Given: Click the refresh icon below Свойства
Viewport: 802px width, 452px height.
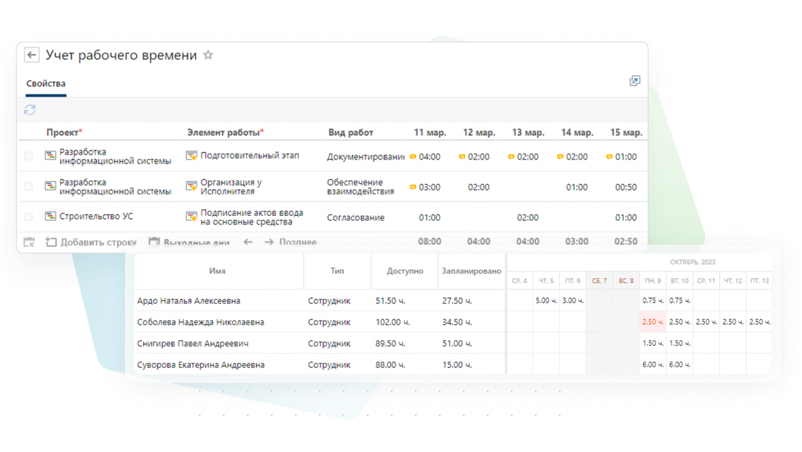Looking at the screenshot, I should coord(30,110).
